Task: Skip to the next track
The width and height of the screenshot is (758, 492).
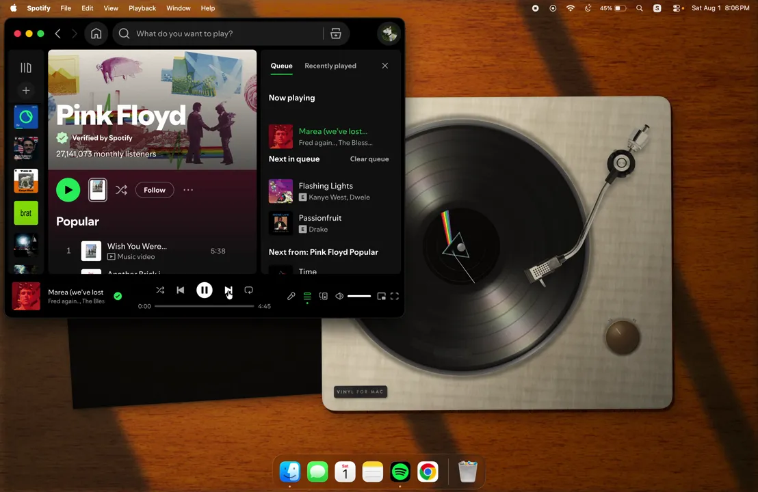Action: [228, 290]
